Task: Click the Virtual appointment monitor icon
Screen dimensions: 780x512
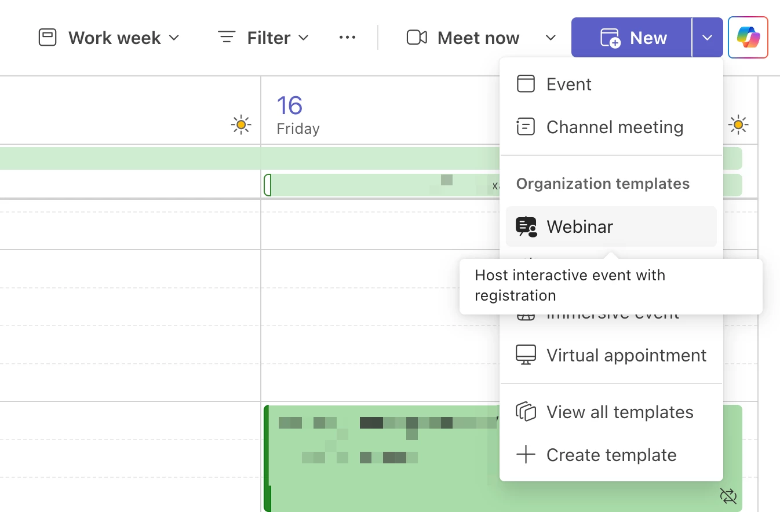Action: click(x=526, y=355)
